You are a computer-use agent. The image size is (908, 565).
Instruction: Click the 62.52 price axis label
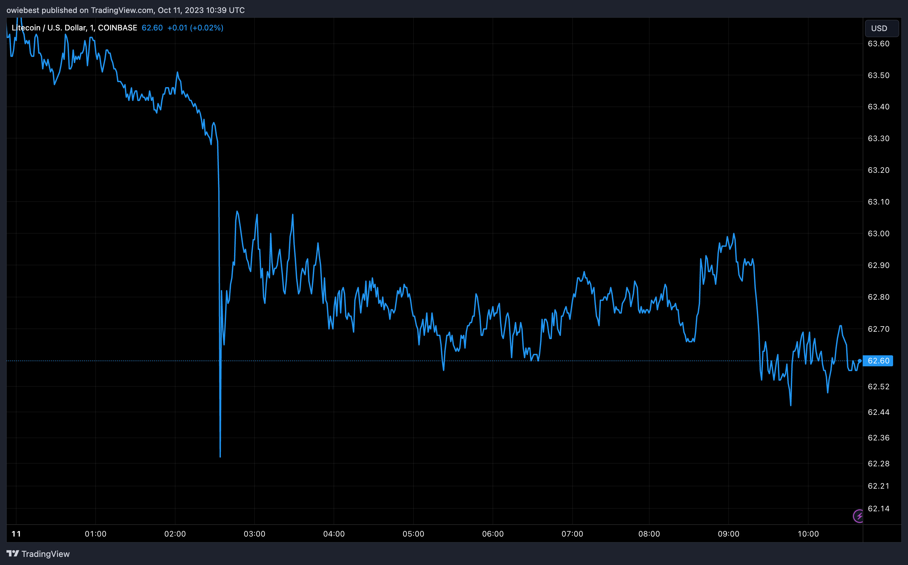pyautogui.click(x=879, y=386)
